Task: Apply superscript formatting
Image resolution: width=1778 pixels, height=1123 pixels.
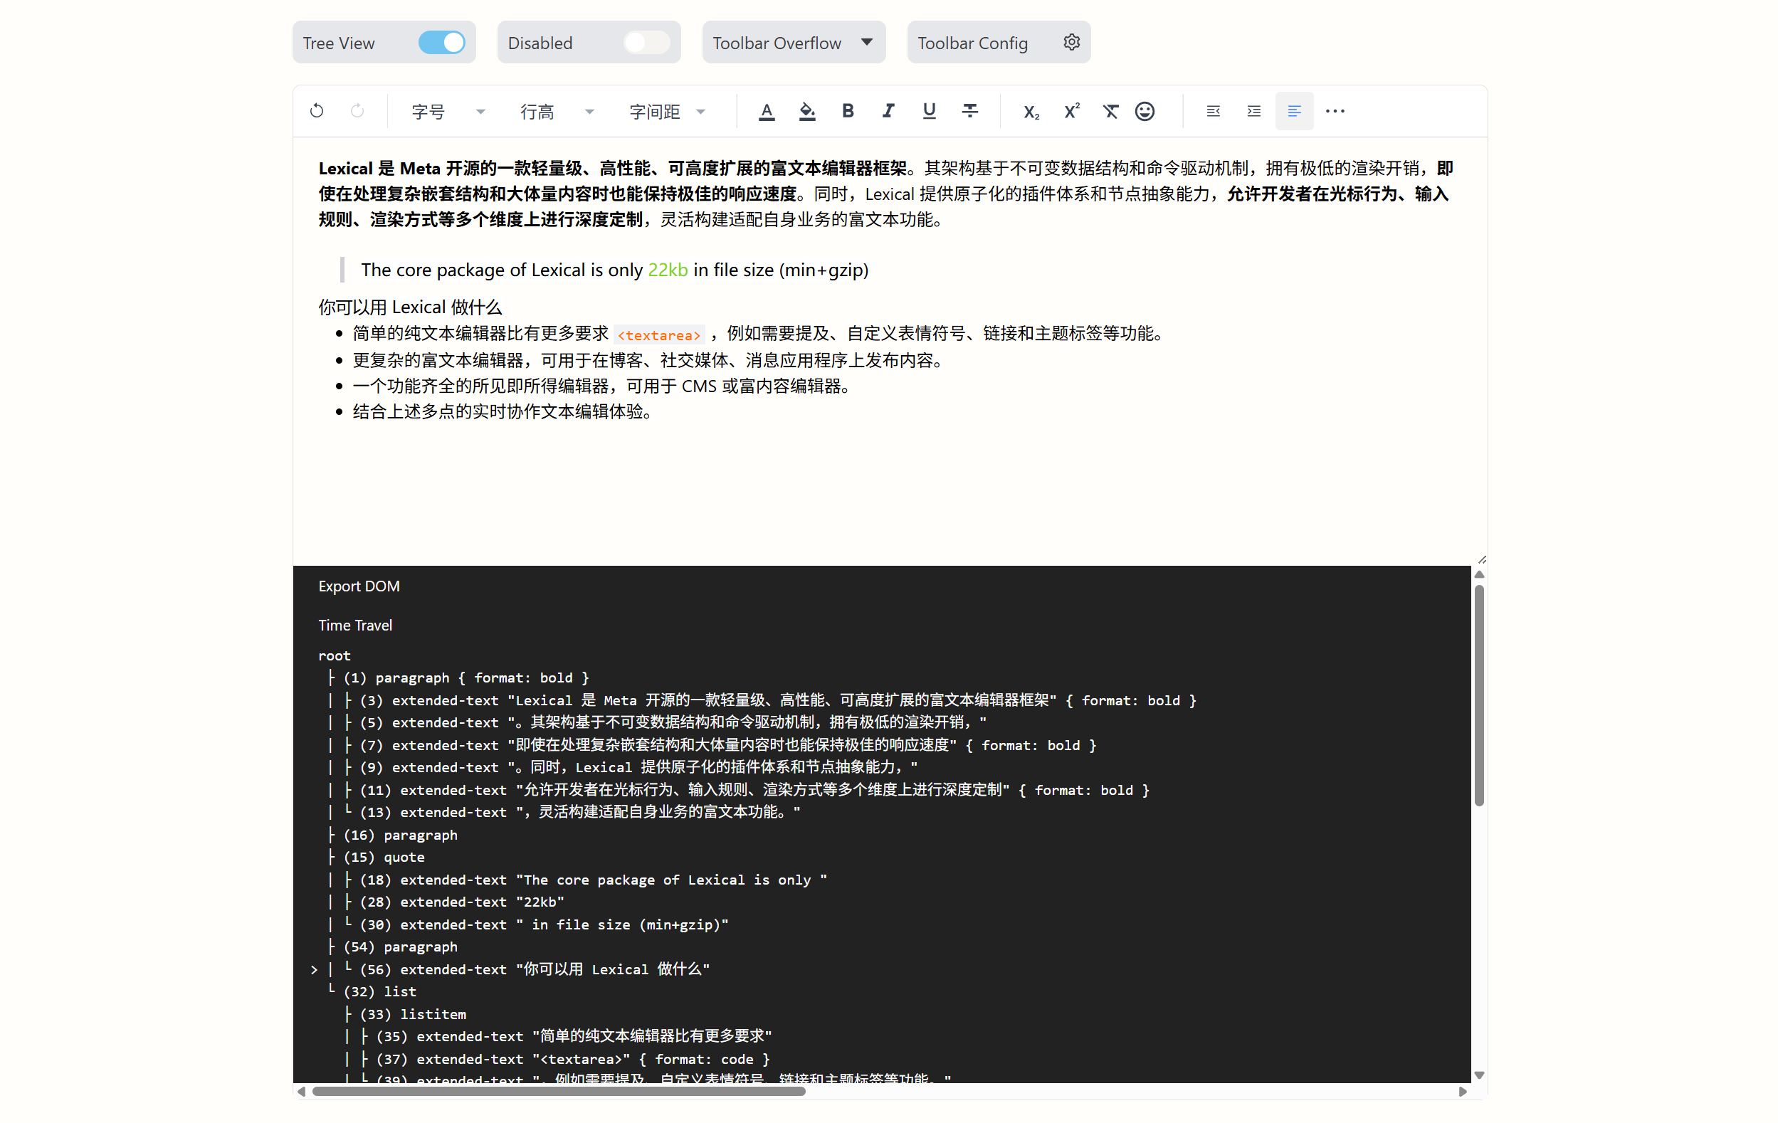Action: (1071, 111)
